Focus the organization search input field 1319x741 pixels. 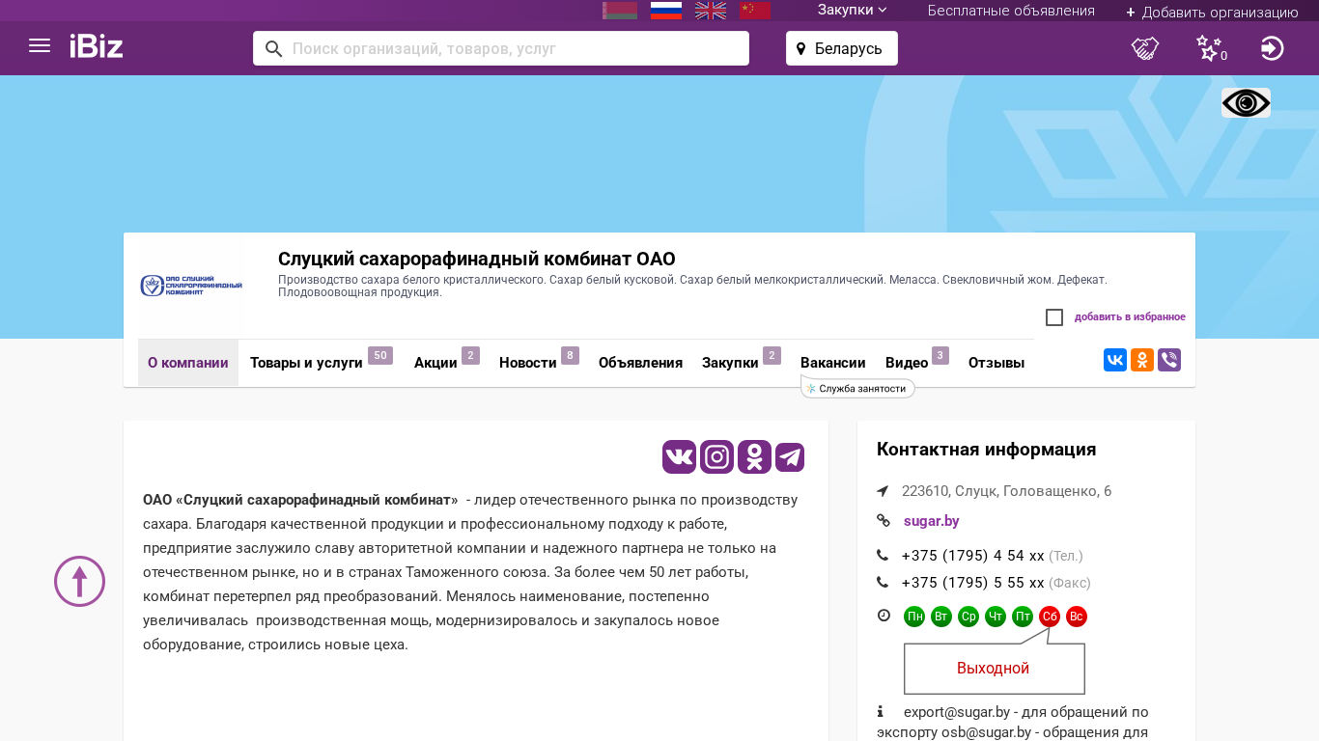pos(501,48)
